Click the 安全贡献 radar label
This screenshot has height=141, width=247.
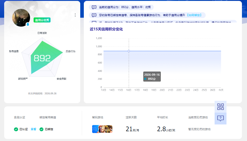(62, 79)
